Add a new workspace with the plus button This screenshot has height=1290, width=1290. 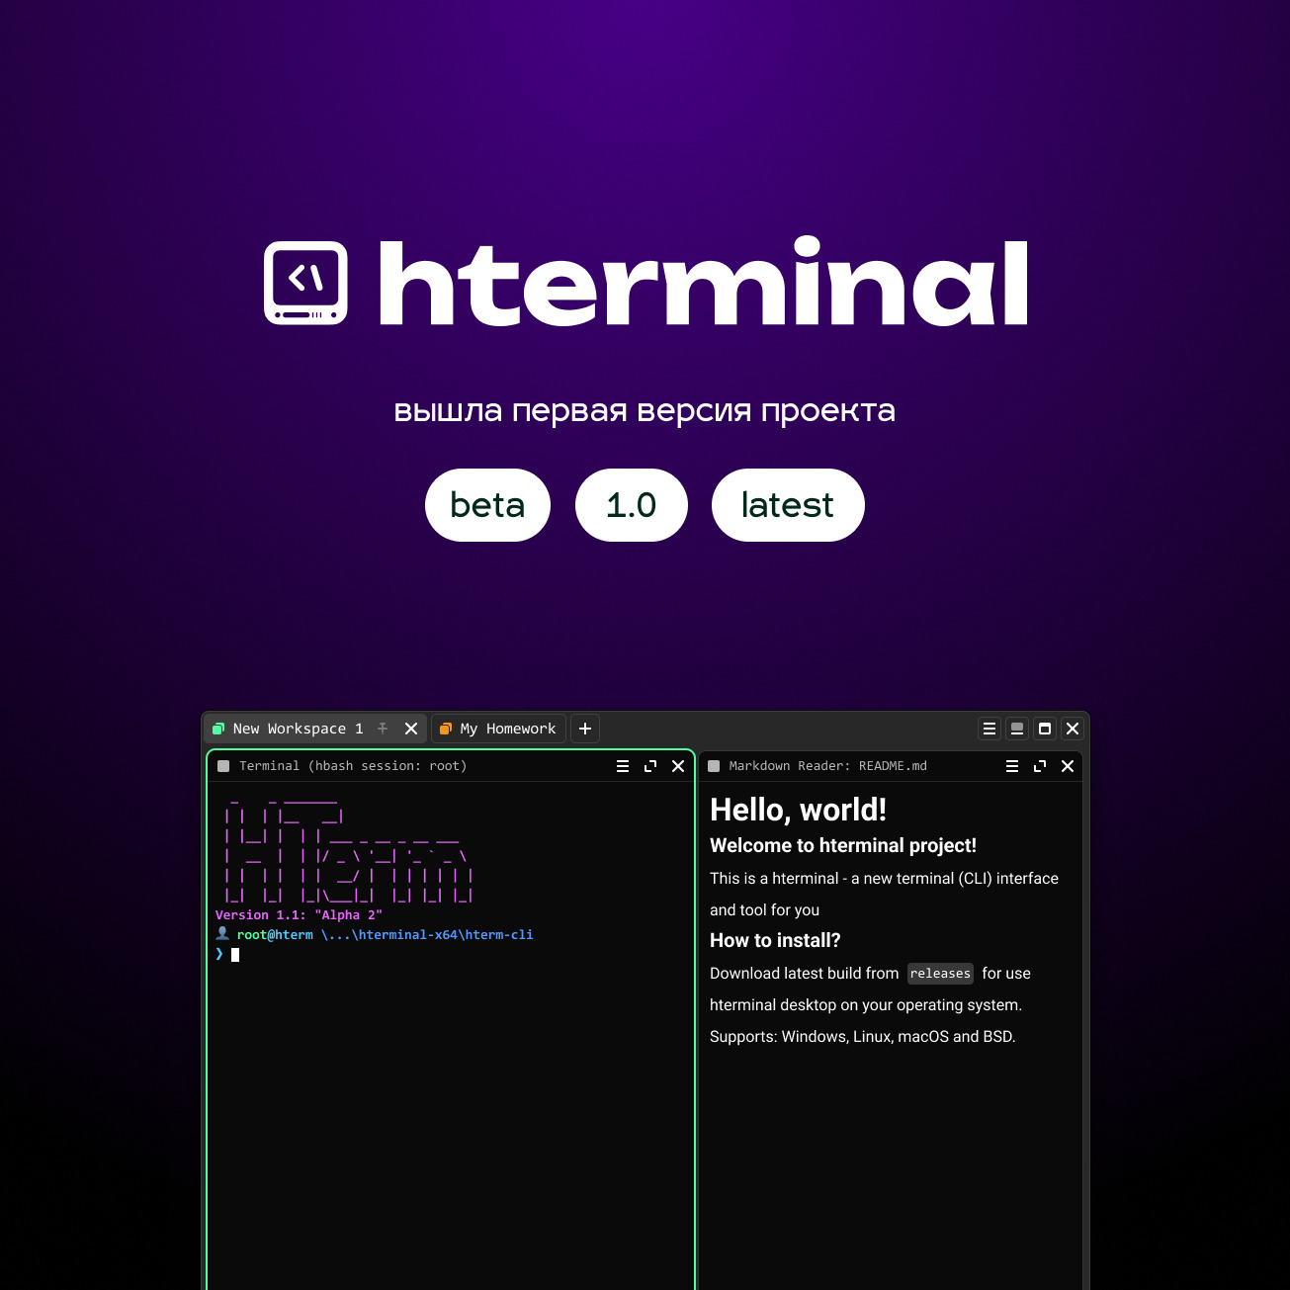coord(585,729)
